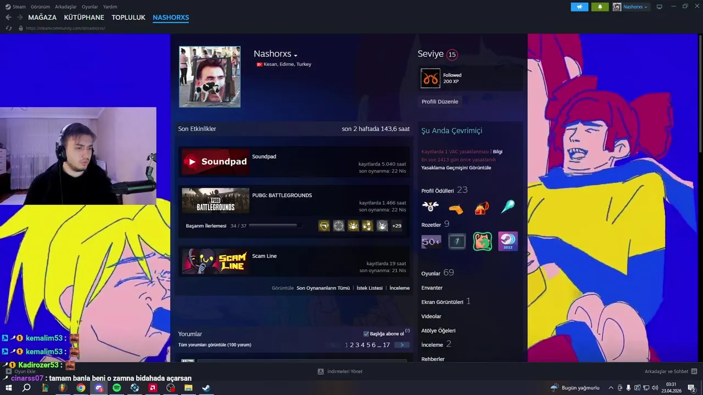Click the first PUBG achievement icon

pyautogui.click(x=324, y=225)
